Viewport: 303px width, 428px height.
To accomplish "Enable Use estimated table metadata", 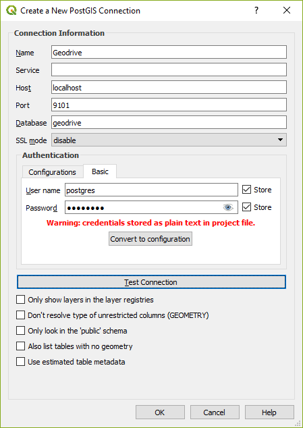I will click(20, 362).
